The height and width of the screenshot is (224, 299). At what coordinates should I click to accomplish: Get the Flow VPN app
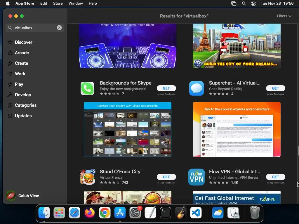point(276,177)
